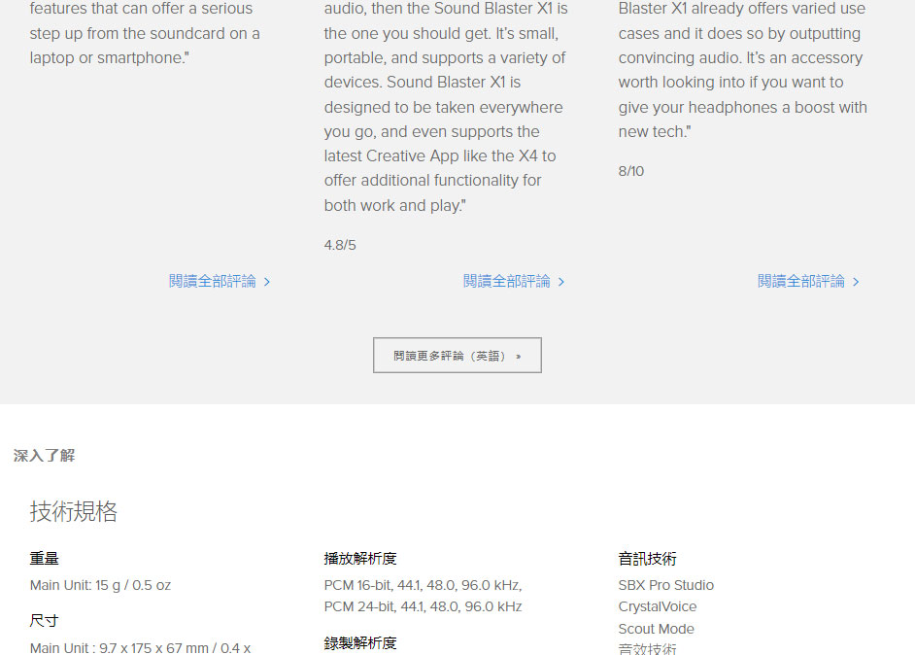Open full review link beside "laptop or smartphone" quote
This screenshot has height=655, width=915.
tap(220, 282)
